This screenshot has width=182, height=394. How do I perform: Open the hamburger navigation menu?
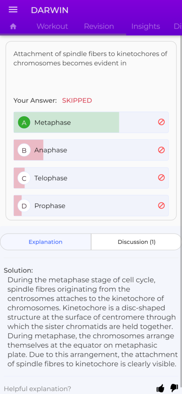pyautogui.click(x=13, y=10)
